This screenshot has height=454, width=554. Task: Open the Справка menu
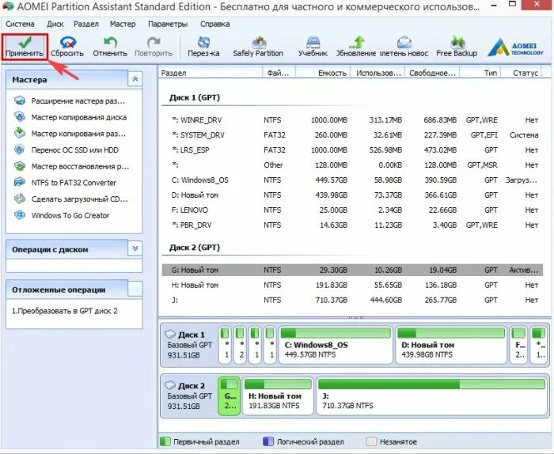pos(214,24)
